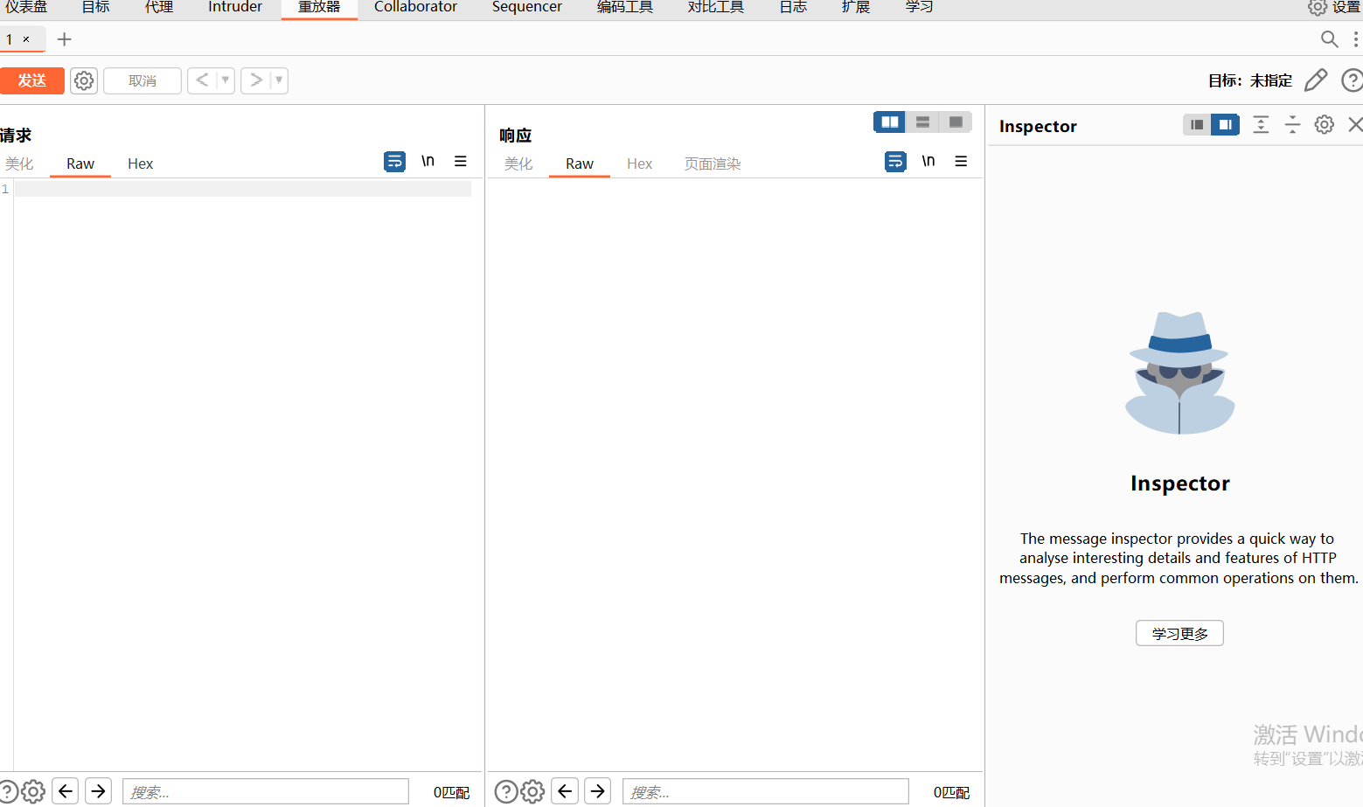Open the request panel hamburger menu
The width and height of the screenshot is (1363, 807).
[x=461, y=161]
